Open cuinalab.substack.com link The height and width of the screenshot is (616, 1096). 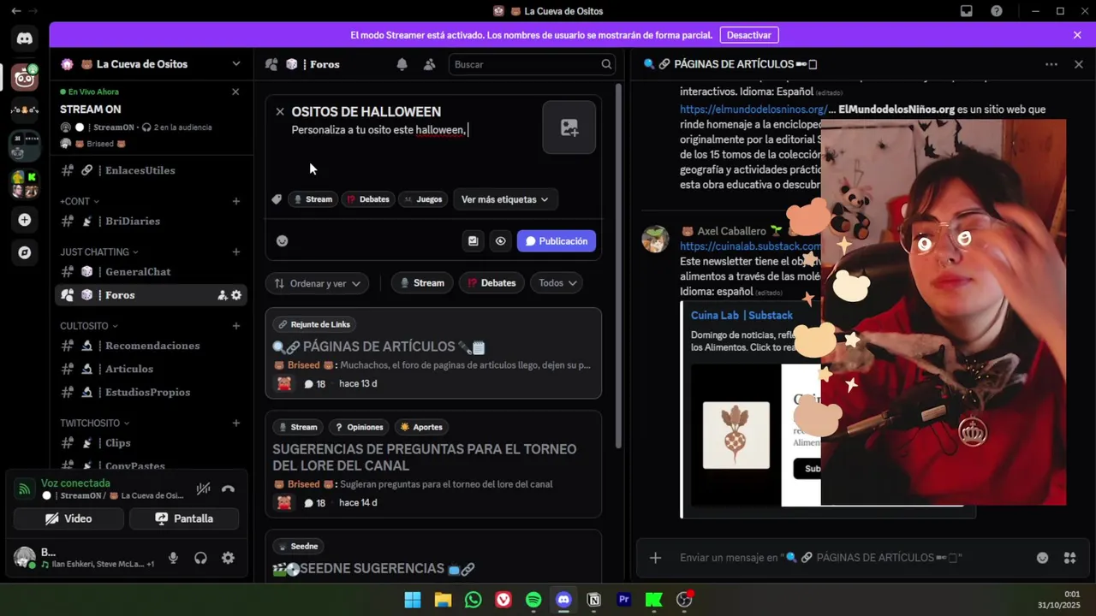(x=750, y=246)
